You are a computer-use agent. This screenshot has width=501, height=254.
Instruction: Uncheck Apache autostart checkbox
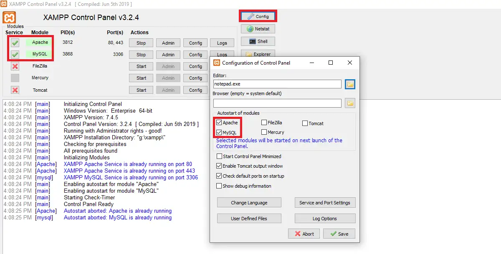219,123
